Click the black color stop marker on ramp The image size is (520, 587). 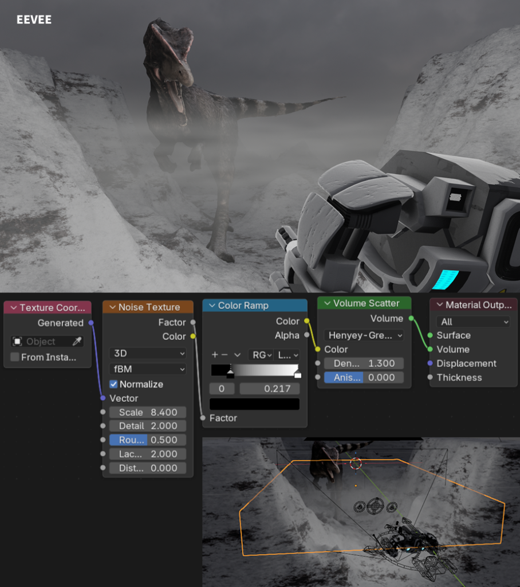(230, 374)
